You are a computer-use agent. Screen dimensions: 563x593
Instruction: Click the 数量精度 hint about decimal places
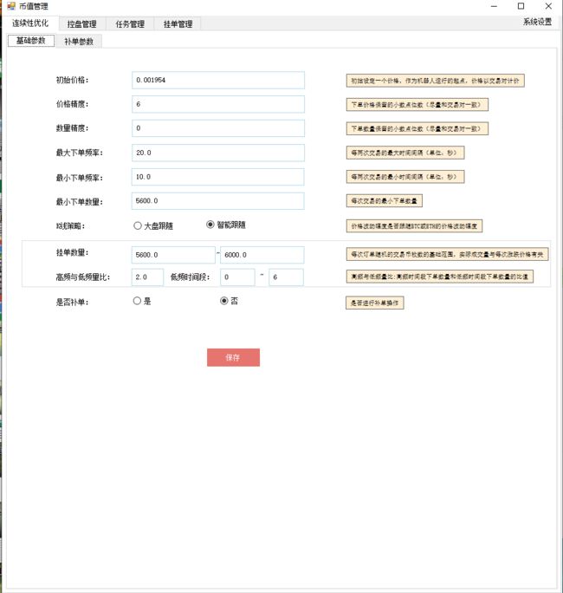click(x=417, y=128)
